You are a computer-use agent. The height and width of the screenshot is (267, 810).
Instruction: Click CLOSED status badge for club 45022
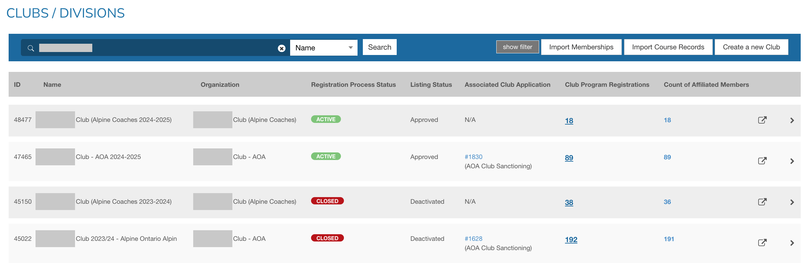pyautogui.click(x=327, y=238)
